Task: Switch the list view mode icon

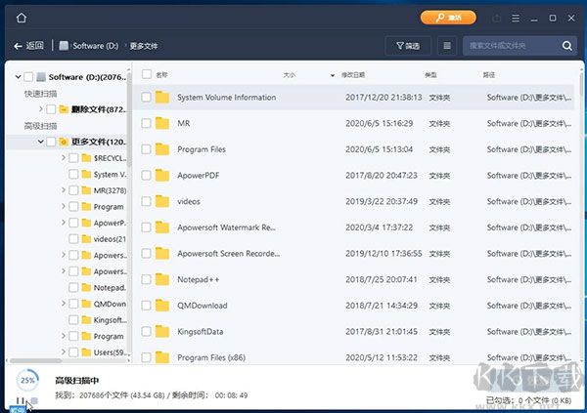Action: coord(447,46)
